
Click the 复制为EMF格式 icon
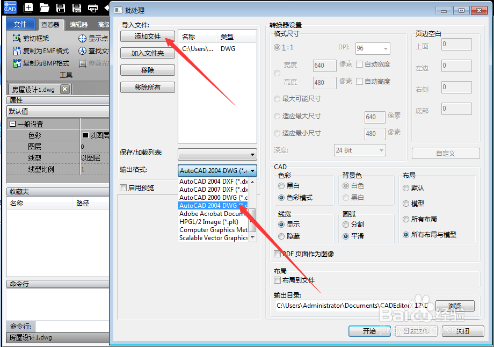[17, 50]
